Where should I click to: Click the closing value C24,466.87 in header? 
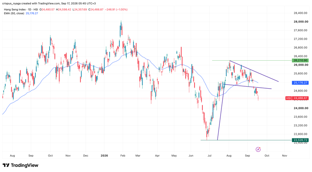click(x=96, y=10)
